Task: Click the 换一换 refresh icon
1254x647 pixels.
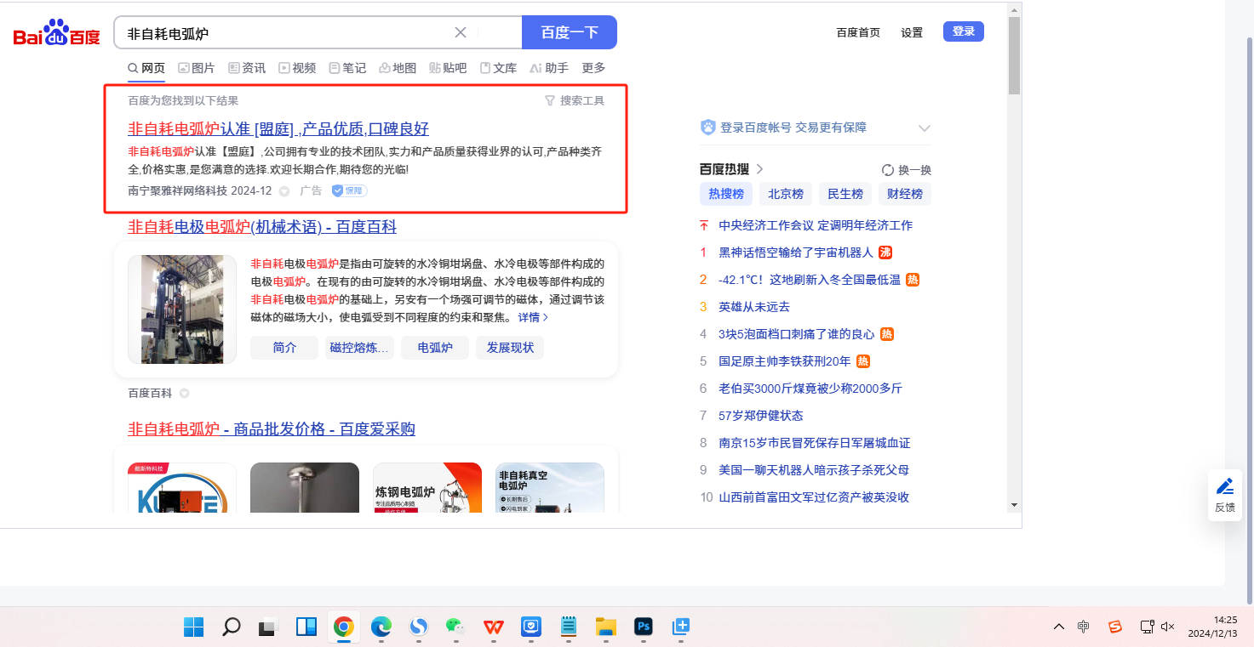Action: pyautogui.click(x=888, y=170)
